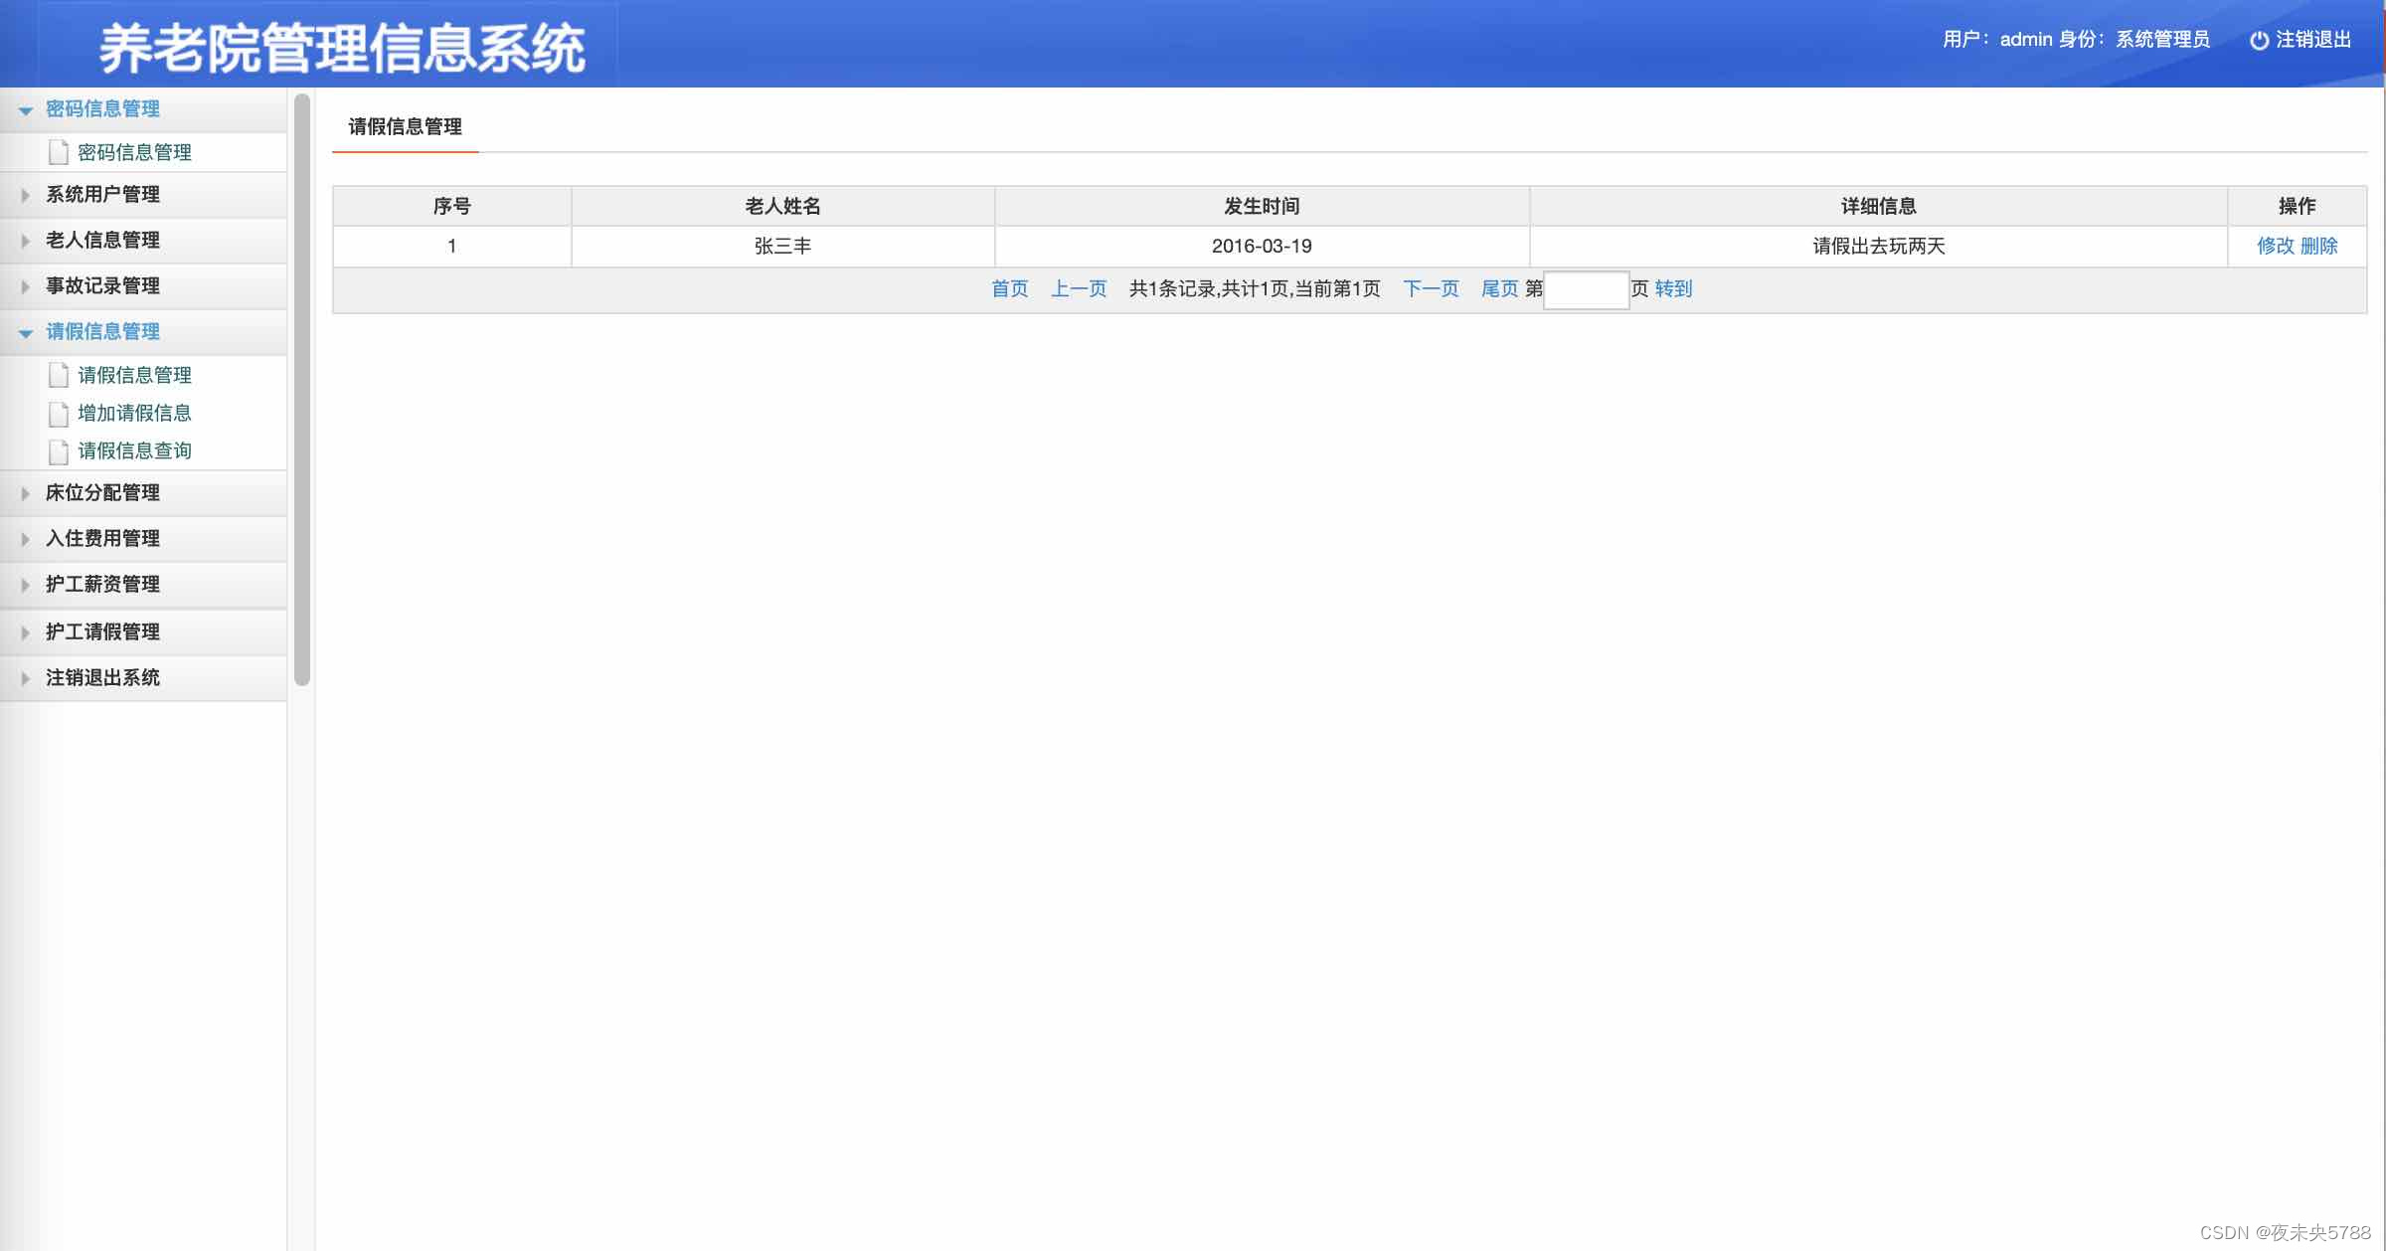Click the document icon beside 增加请假信息
This screenshot has width=2386, height=1251.
pyautogui.click(x=59, y=413)
